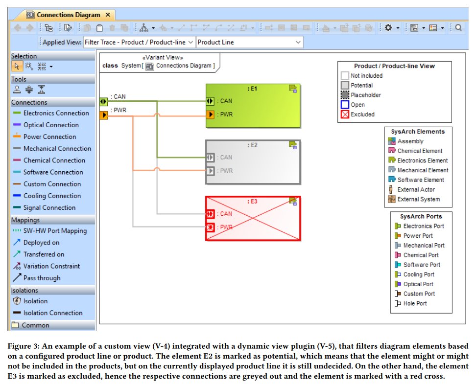Select the Isolation Connection tool
The height and width of the screenshot is (385, 475).
pyautogui.click(x=48, y=313)
